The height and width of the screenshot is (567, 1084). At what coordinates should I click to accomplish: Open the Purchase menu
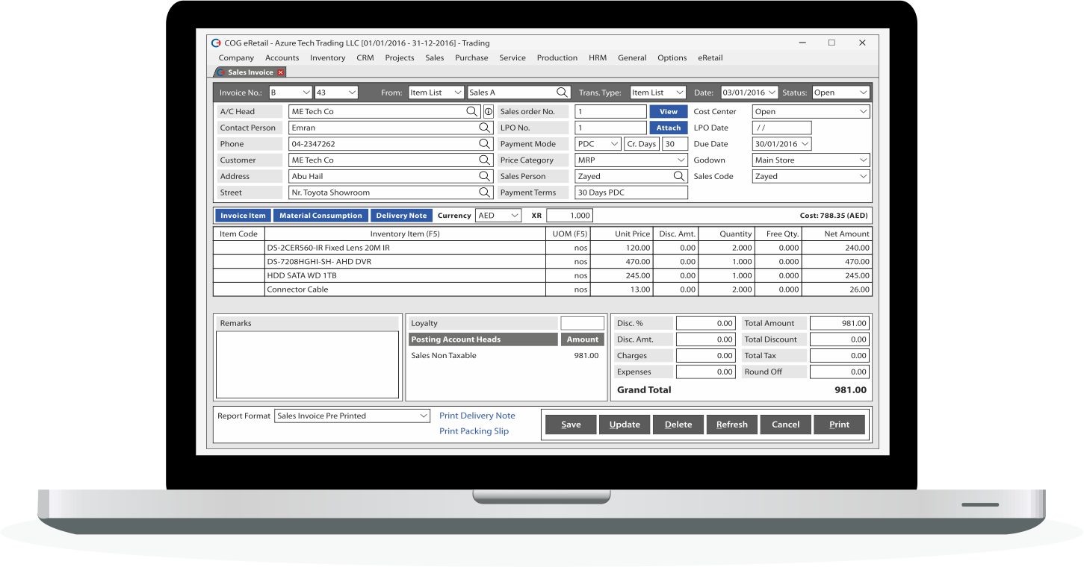471,57
